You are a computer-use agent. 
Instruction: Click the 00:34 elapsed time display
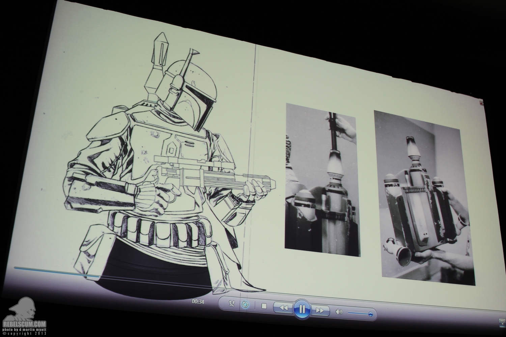(198, 302)
